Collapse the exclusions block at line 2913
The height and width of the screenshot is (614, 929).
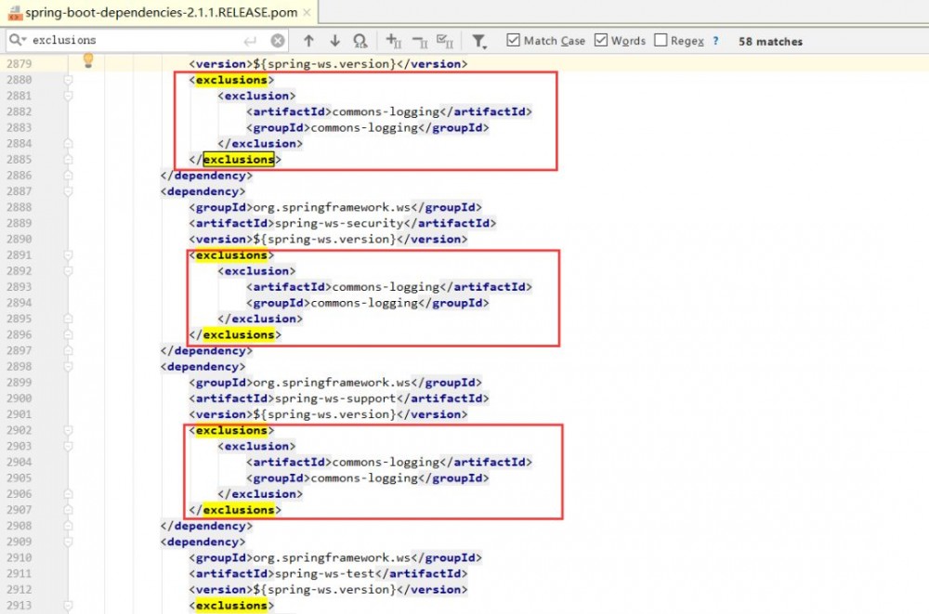68,606
